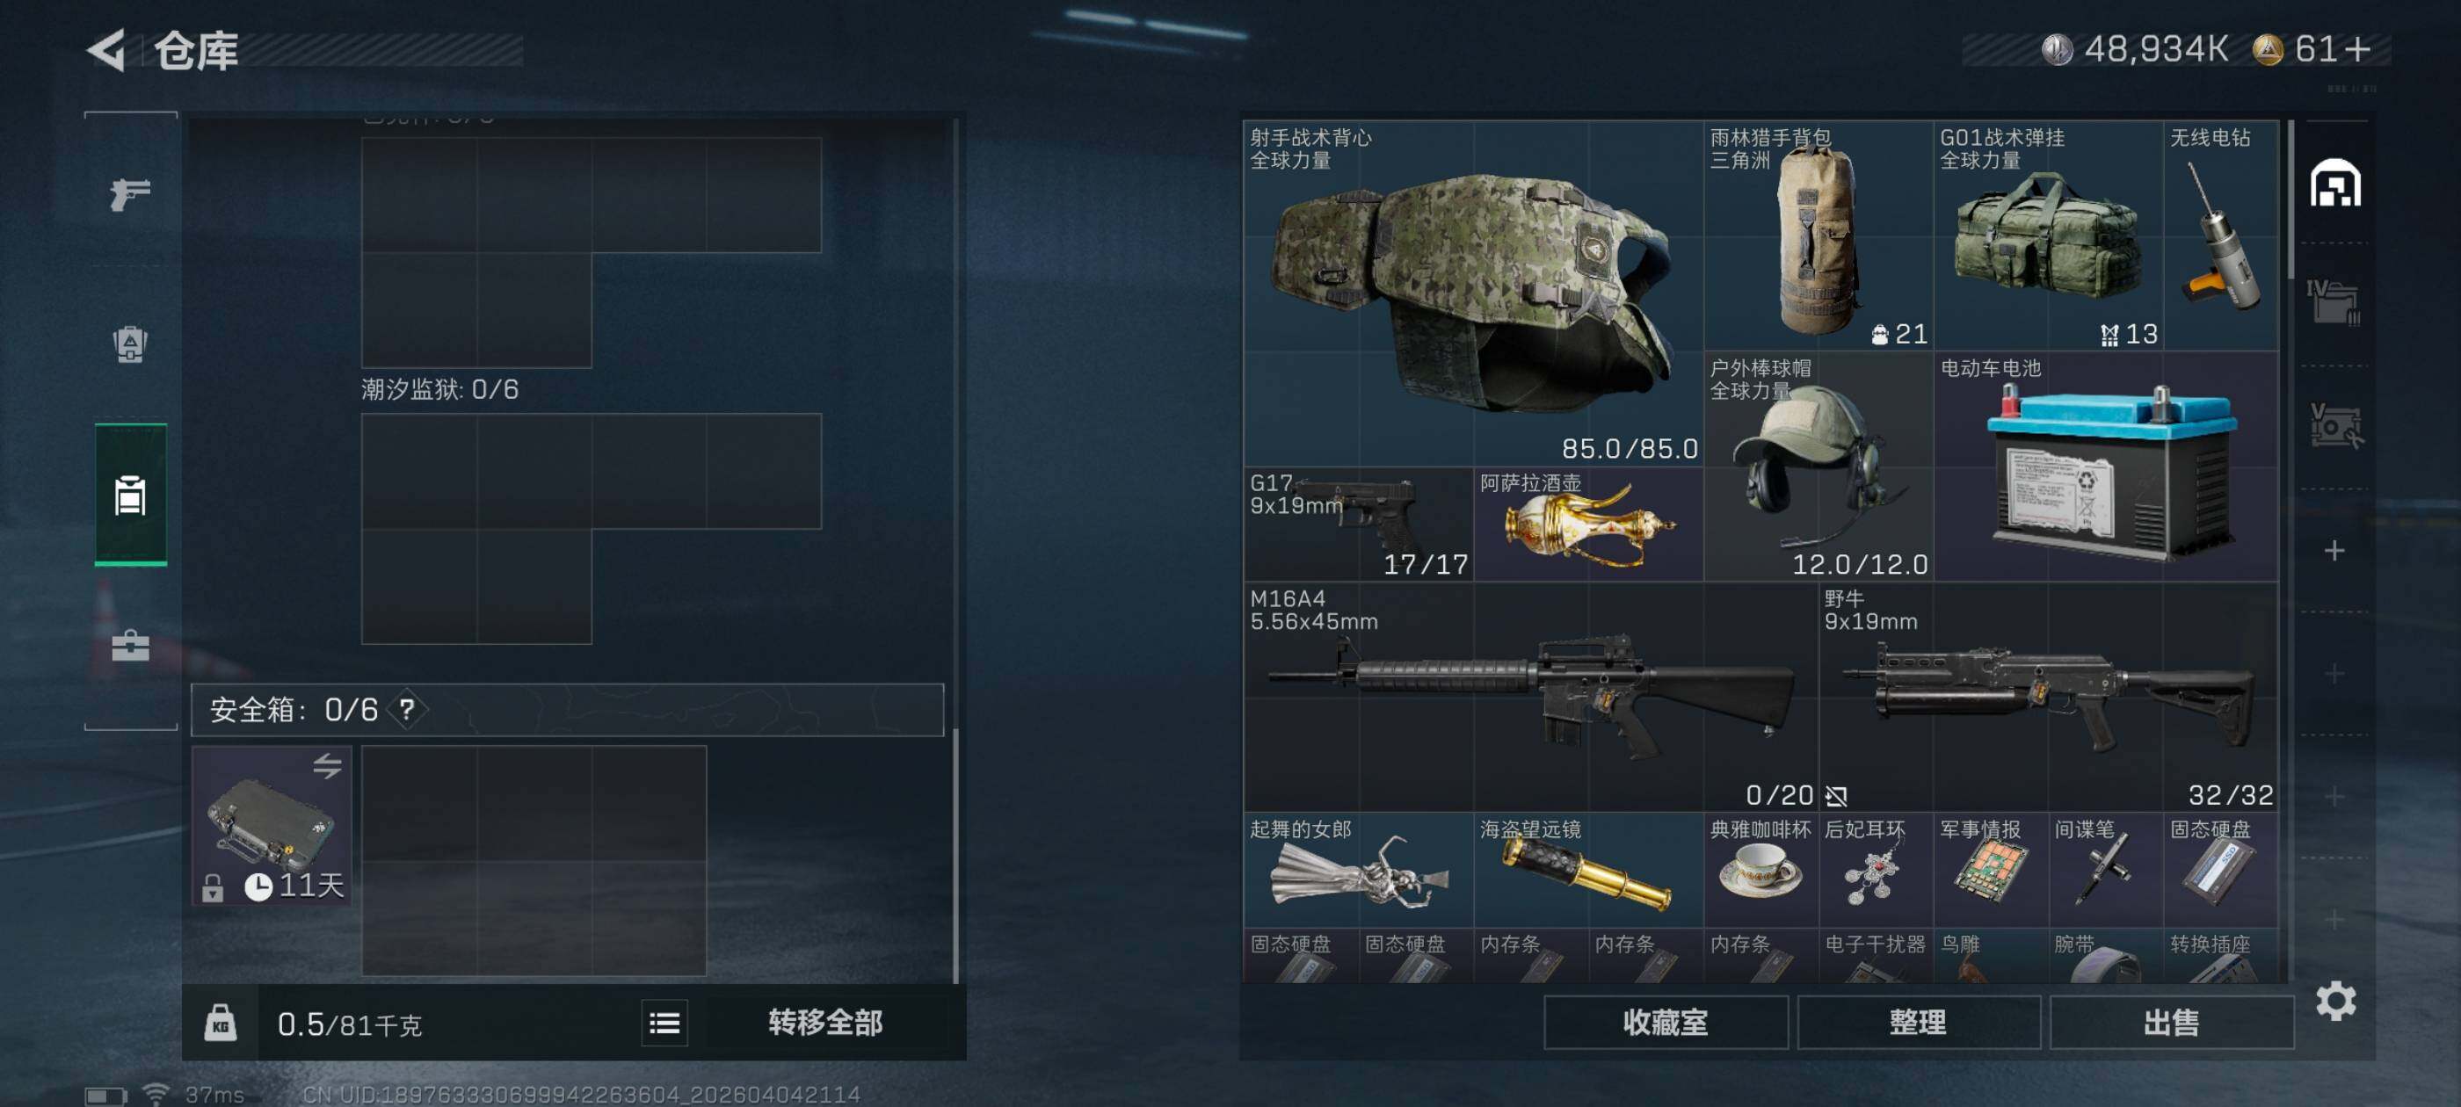Select the chest rig container sidebar tab
Image resolution: width=2461 pixels, height=1107 pixels.
coord(131,495)
